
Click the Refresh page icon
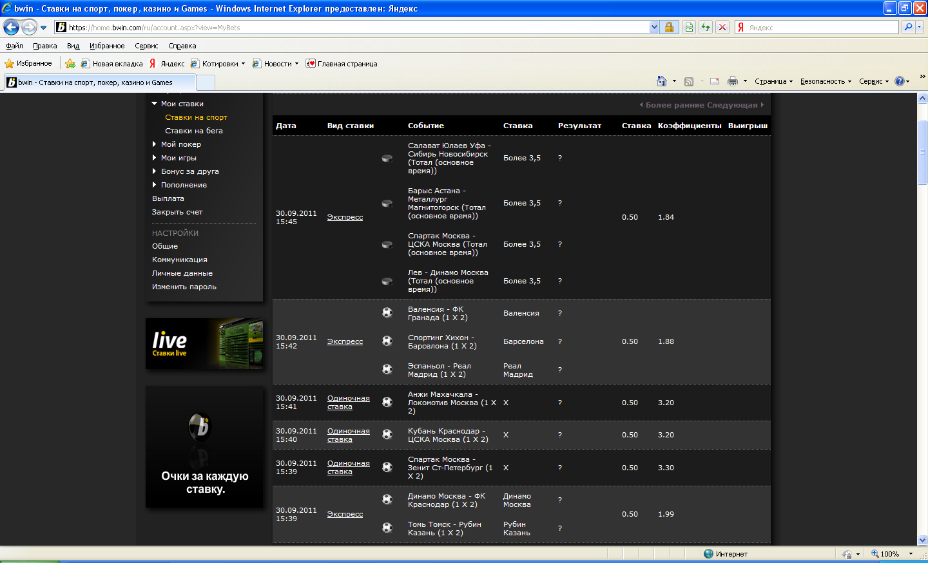706,27
